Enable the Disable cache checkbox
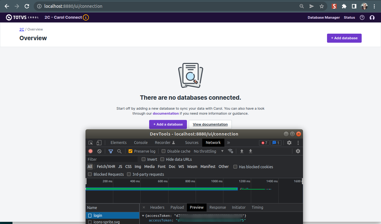The width and height of the screenshot is (381, 224). pyautogui.click(x=163, y=151)
